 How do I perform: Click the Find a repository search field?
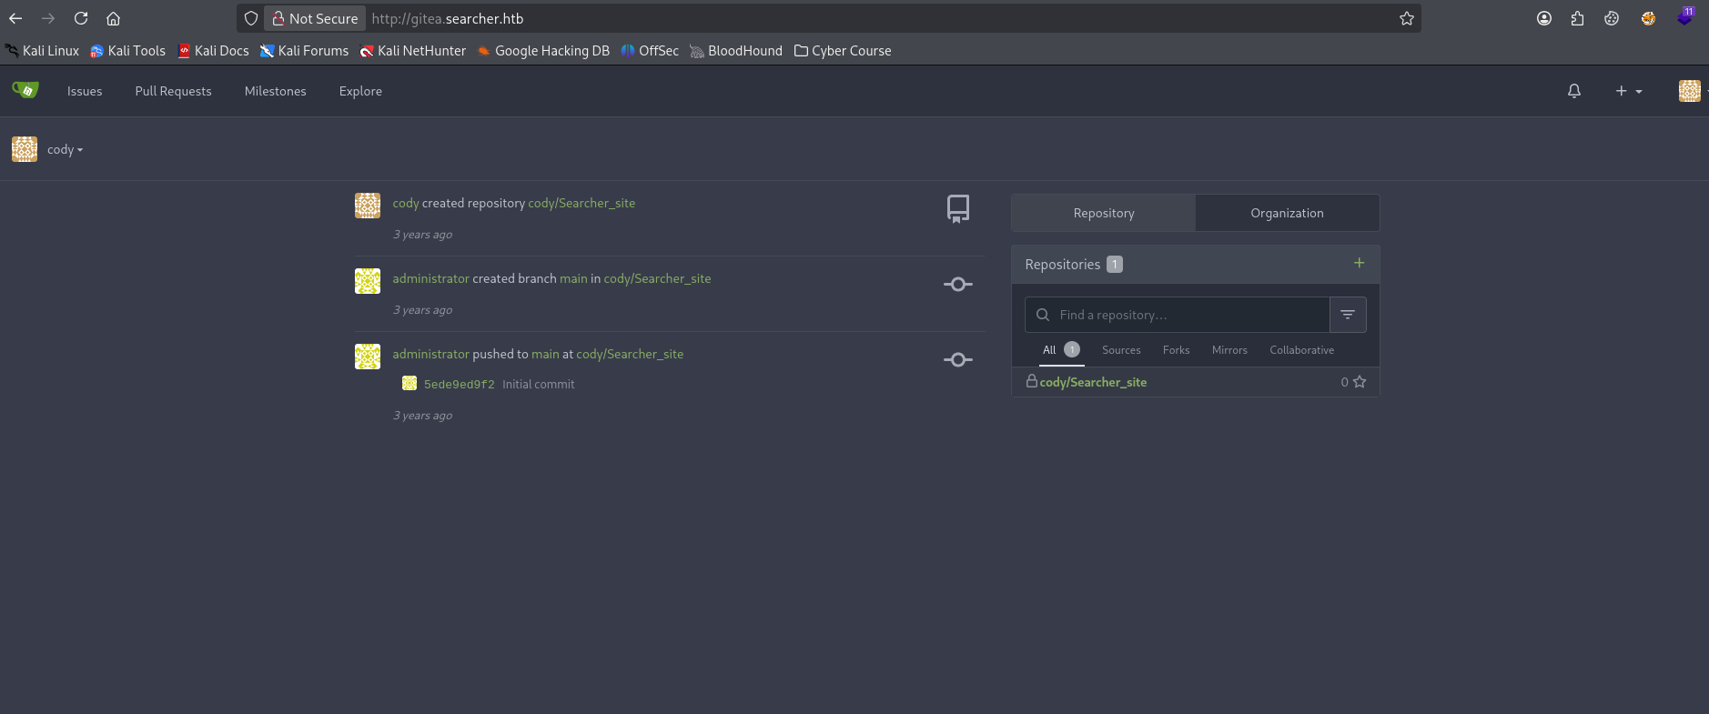1178,315
